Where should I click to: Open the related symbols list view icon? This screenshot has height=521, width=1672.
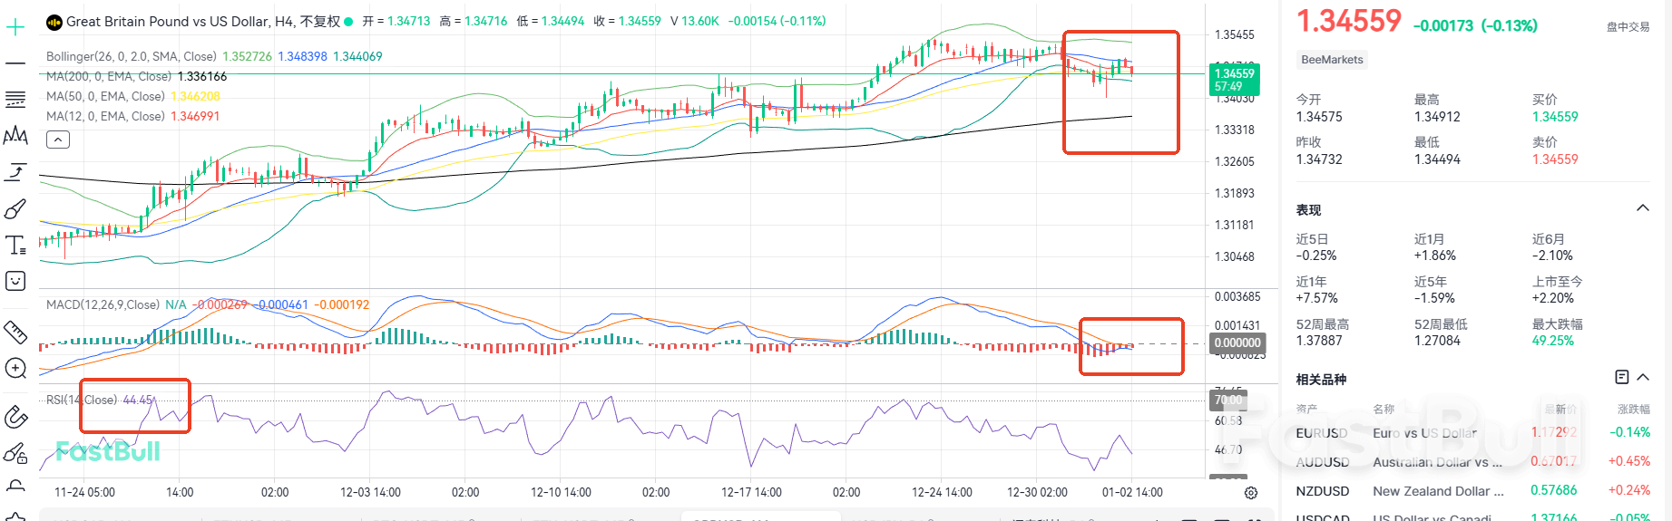(x=1622, y=377)
